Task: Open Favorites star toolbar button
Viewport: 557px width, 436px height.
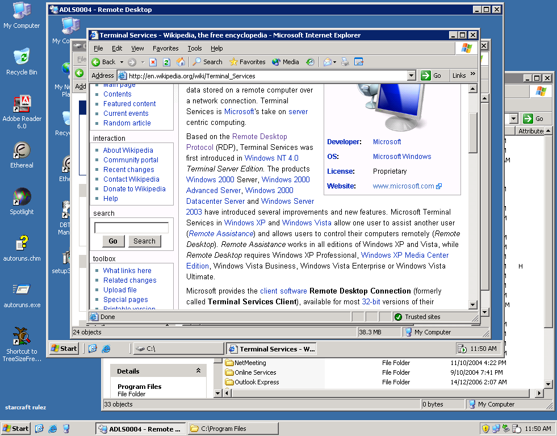Action: click(247, 62)
